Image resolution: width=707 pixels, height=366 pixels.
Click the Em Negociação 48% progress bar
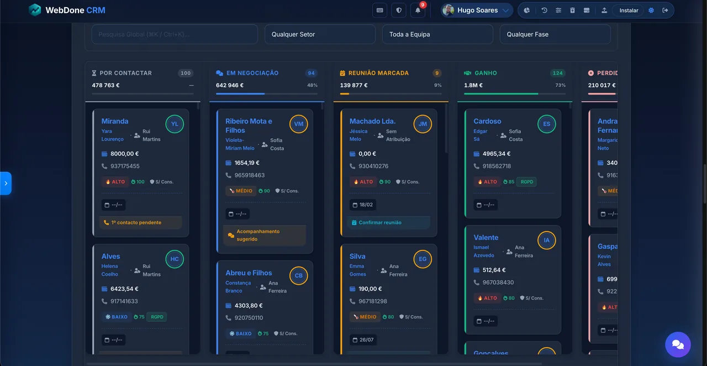click(x=267, y=93)
